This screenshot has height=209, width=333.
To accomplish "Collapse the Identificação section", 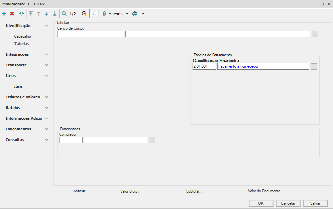I will (46, 26).
